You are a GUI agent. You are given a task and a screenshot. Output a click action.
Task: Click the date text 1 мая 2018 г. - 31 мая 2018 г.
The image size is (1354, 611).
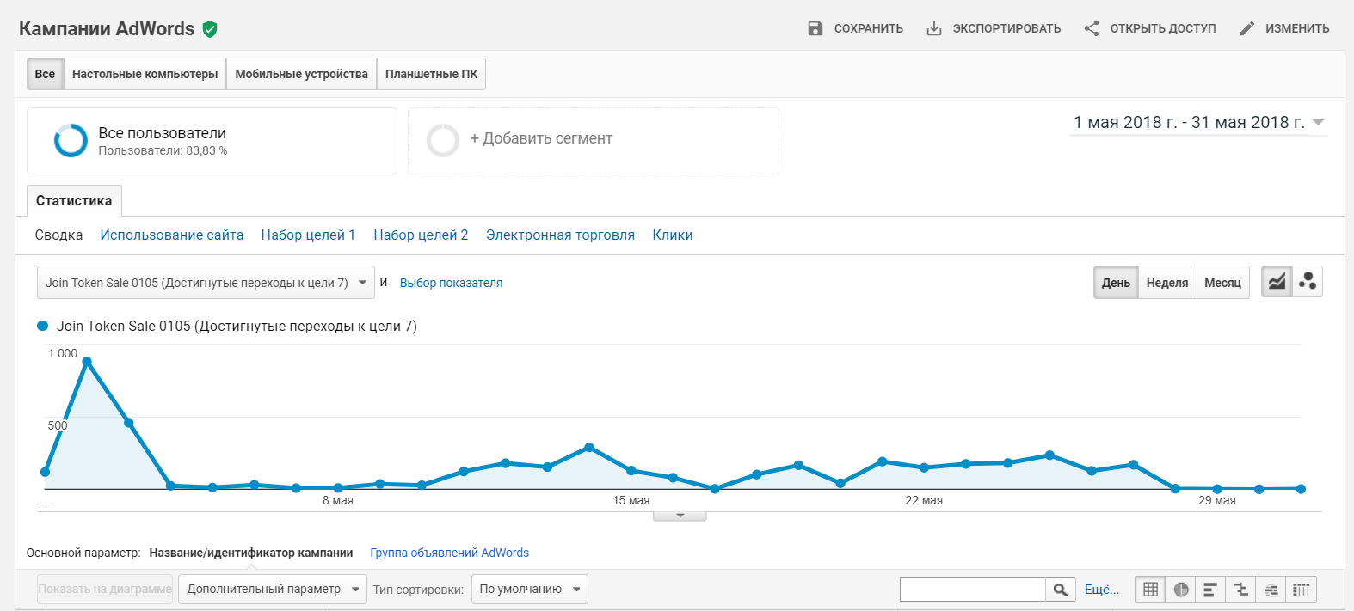1189,123
